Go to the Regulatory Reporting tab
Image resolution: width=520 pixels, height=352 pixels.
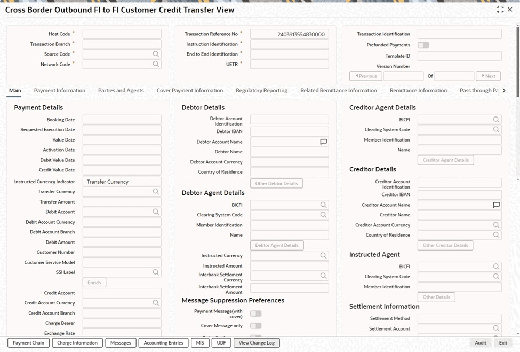[x=262, y=90]
